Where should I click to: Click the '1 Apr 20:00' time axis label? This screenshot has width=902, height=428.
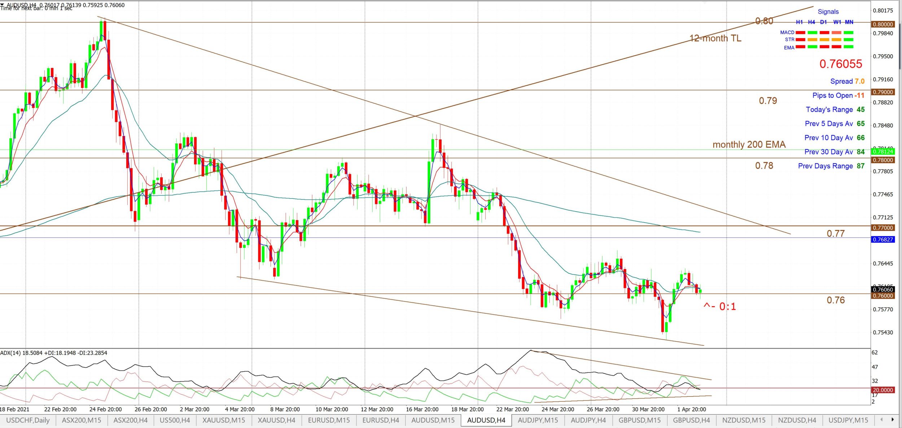coord(692,409)
